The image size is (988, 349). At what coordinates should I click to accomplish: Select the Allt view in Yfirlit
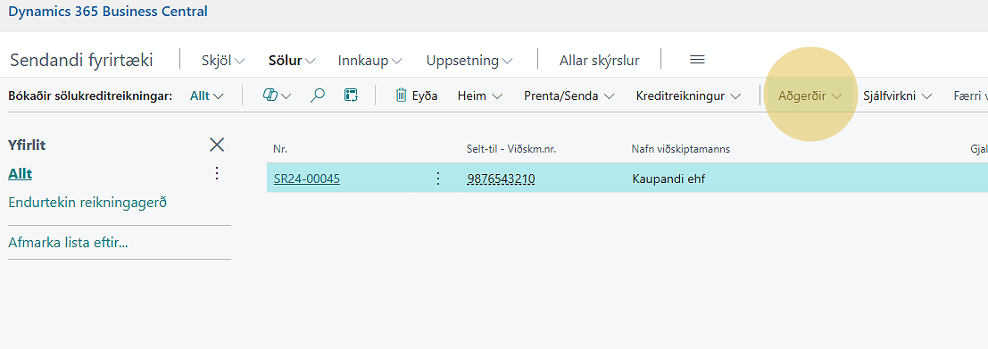[21, 174]
